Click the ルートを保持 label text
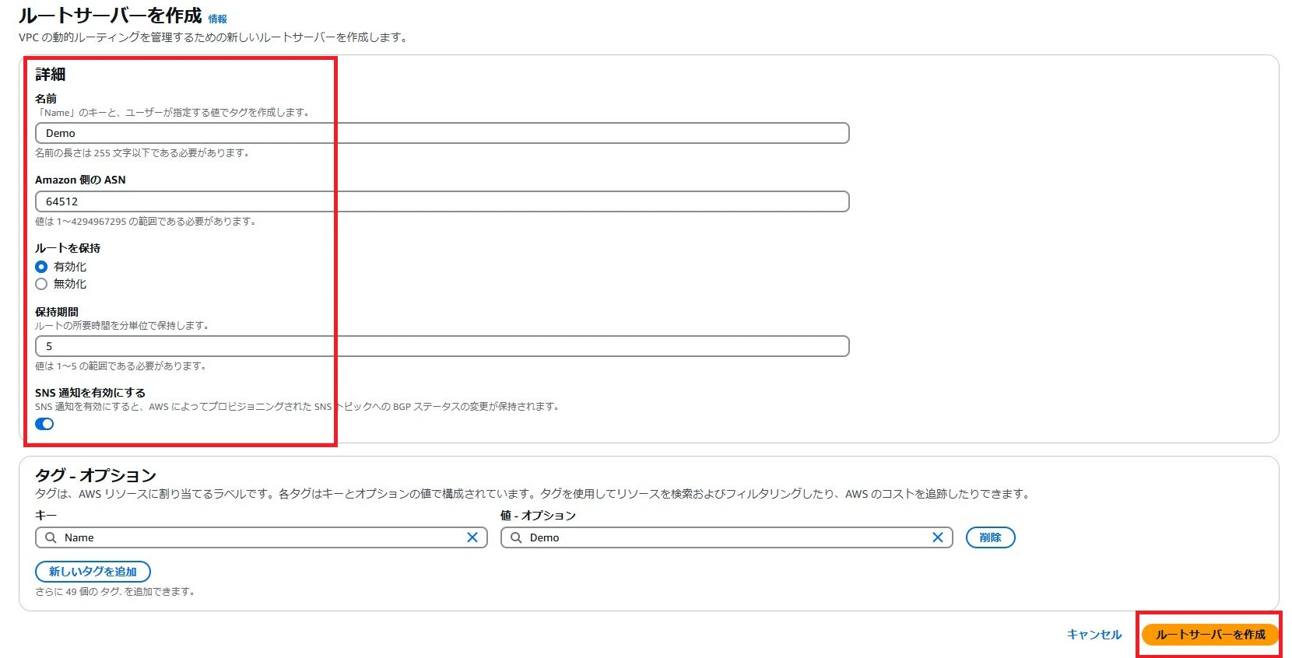Viewport: 1292px width, 658px height. pyautogui.click(x=68, y=248)
